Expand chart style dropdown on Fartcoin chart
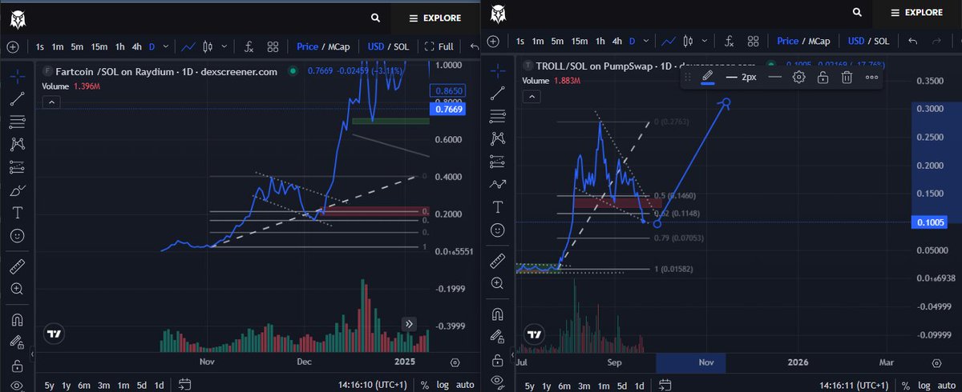962x392 pixels. tap(224, 46)
